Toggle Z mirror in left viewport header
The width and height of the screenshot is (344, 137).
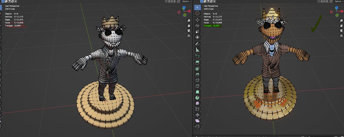tap(175, 1)
